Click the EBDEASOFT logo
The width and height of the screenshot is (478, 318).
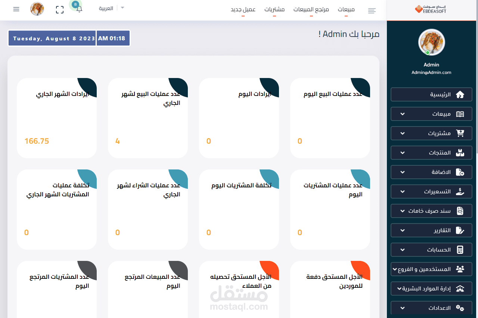point(431,9)
